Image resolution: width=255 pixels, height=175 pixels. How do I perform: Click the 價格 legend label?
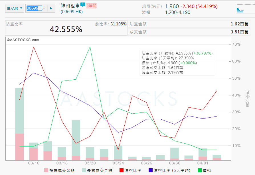[x=207, y=170]
